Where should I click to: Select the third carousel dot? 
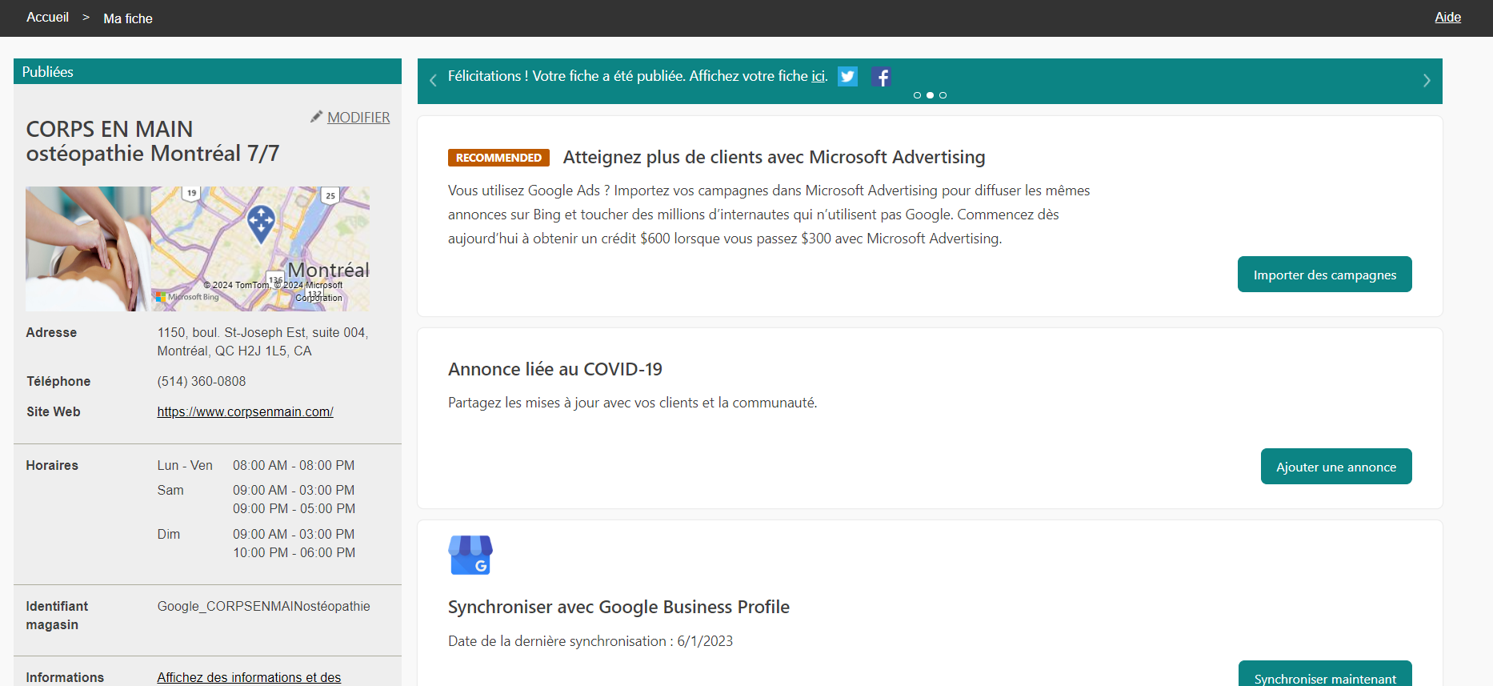click(943, 95)
